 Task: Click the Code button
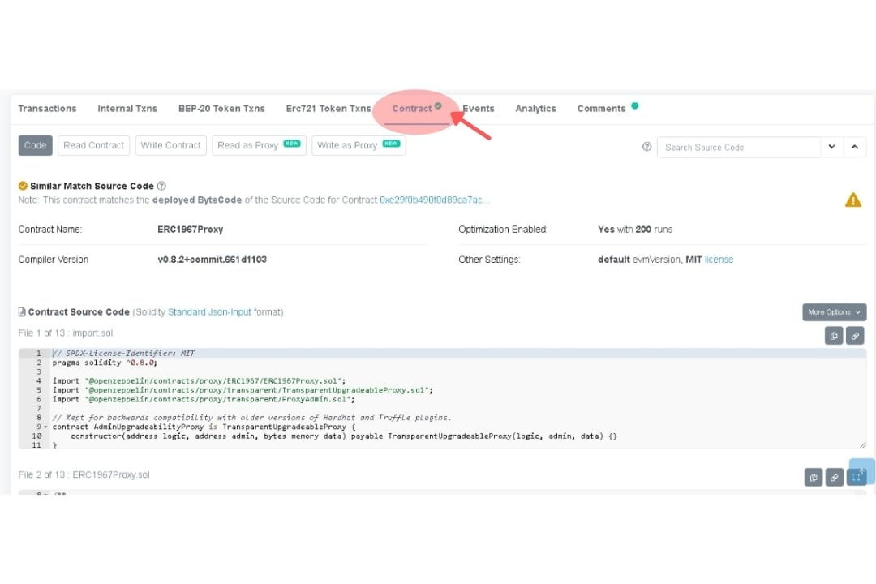[x=35, y=145]
